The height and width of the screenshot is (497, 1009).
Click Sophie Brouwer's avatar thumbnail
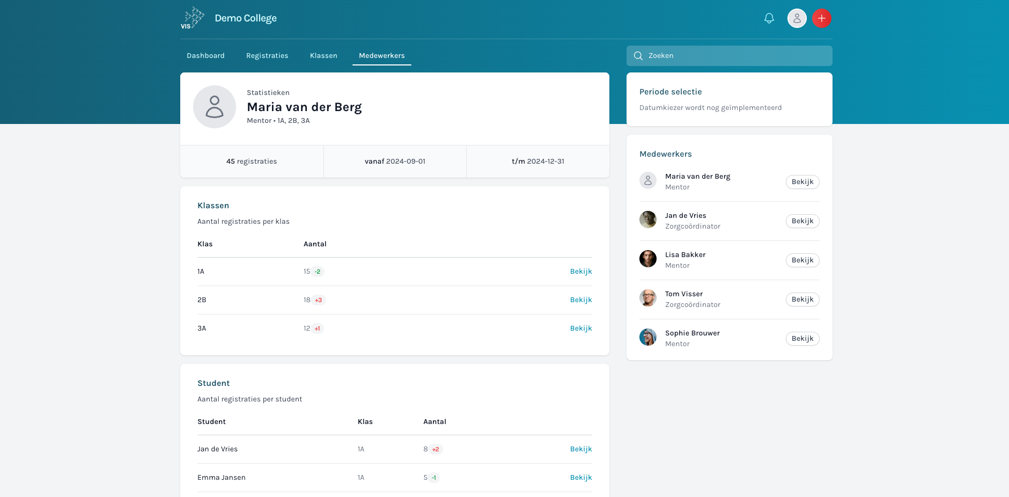point(648,337)
